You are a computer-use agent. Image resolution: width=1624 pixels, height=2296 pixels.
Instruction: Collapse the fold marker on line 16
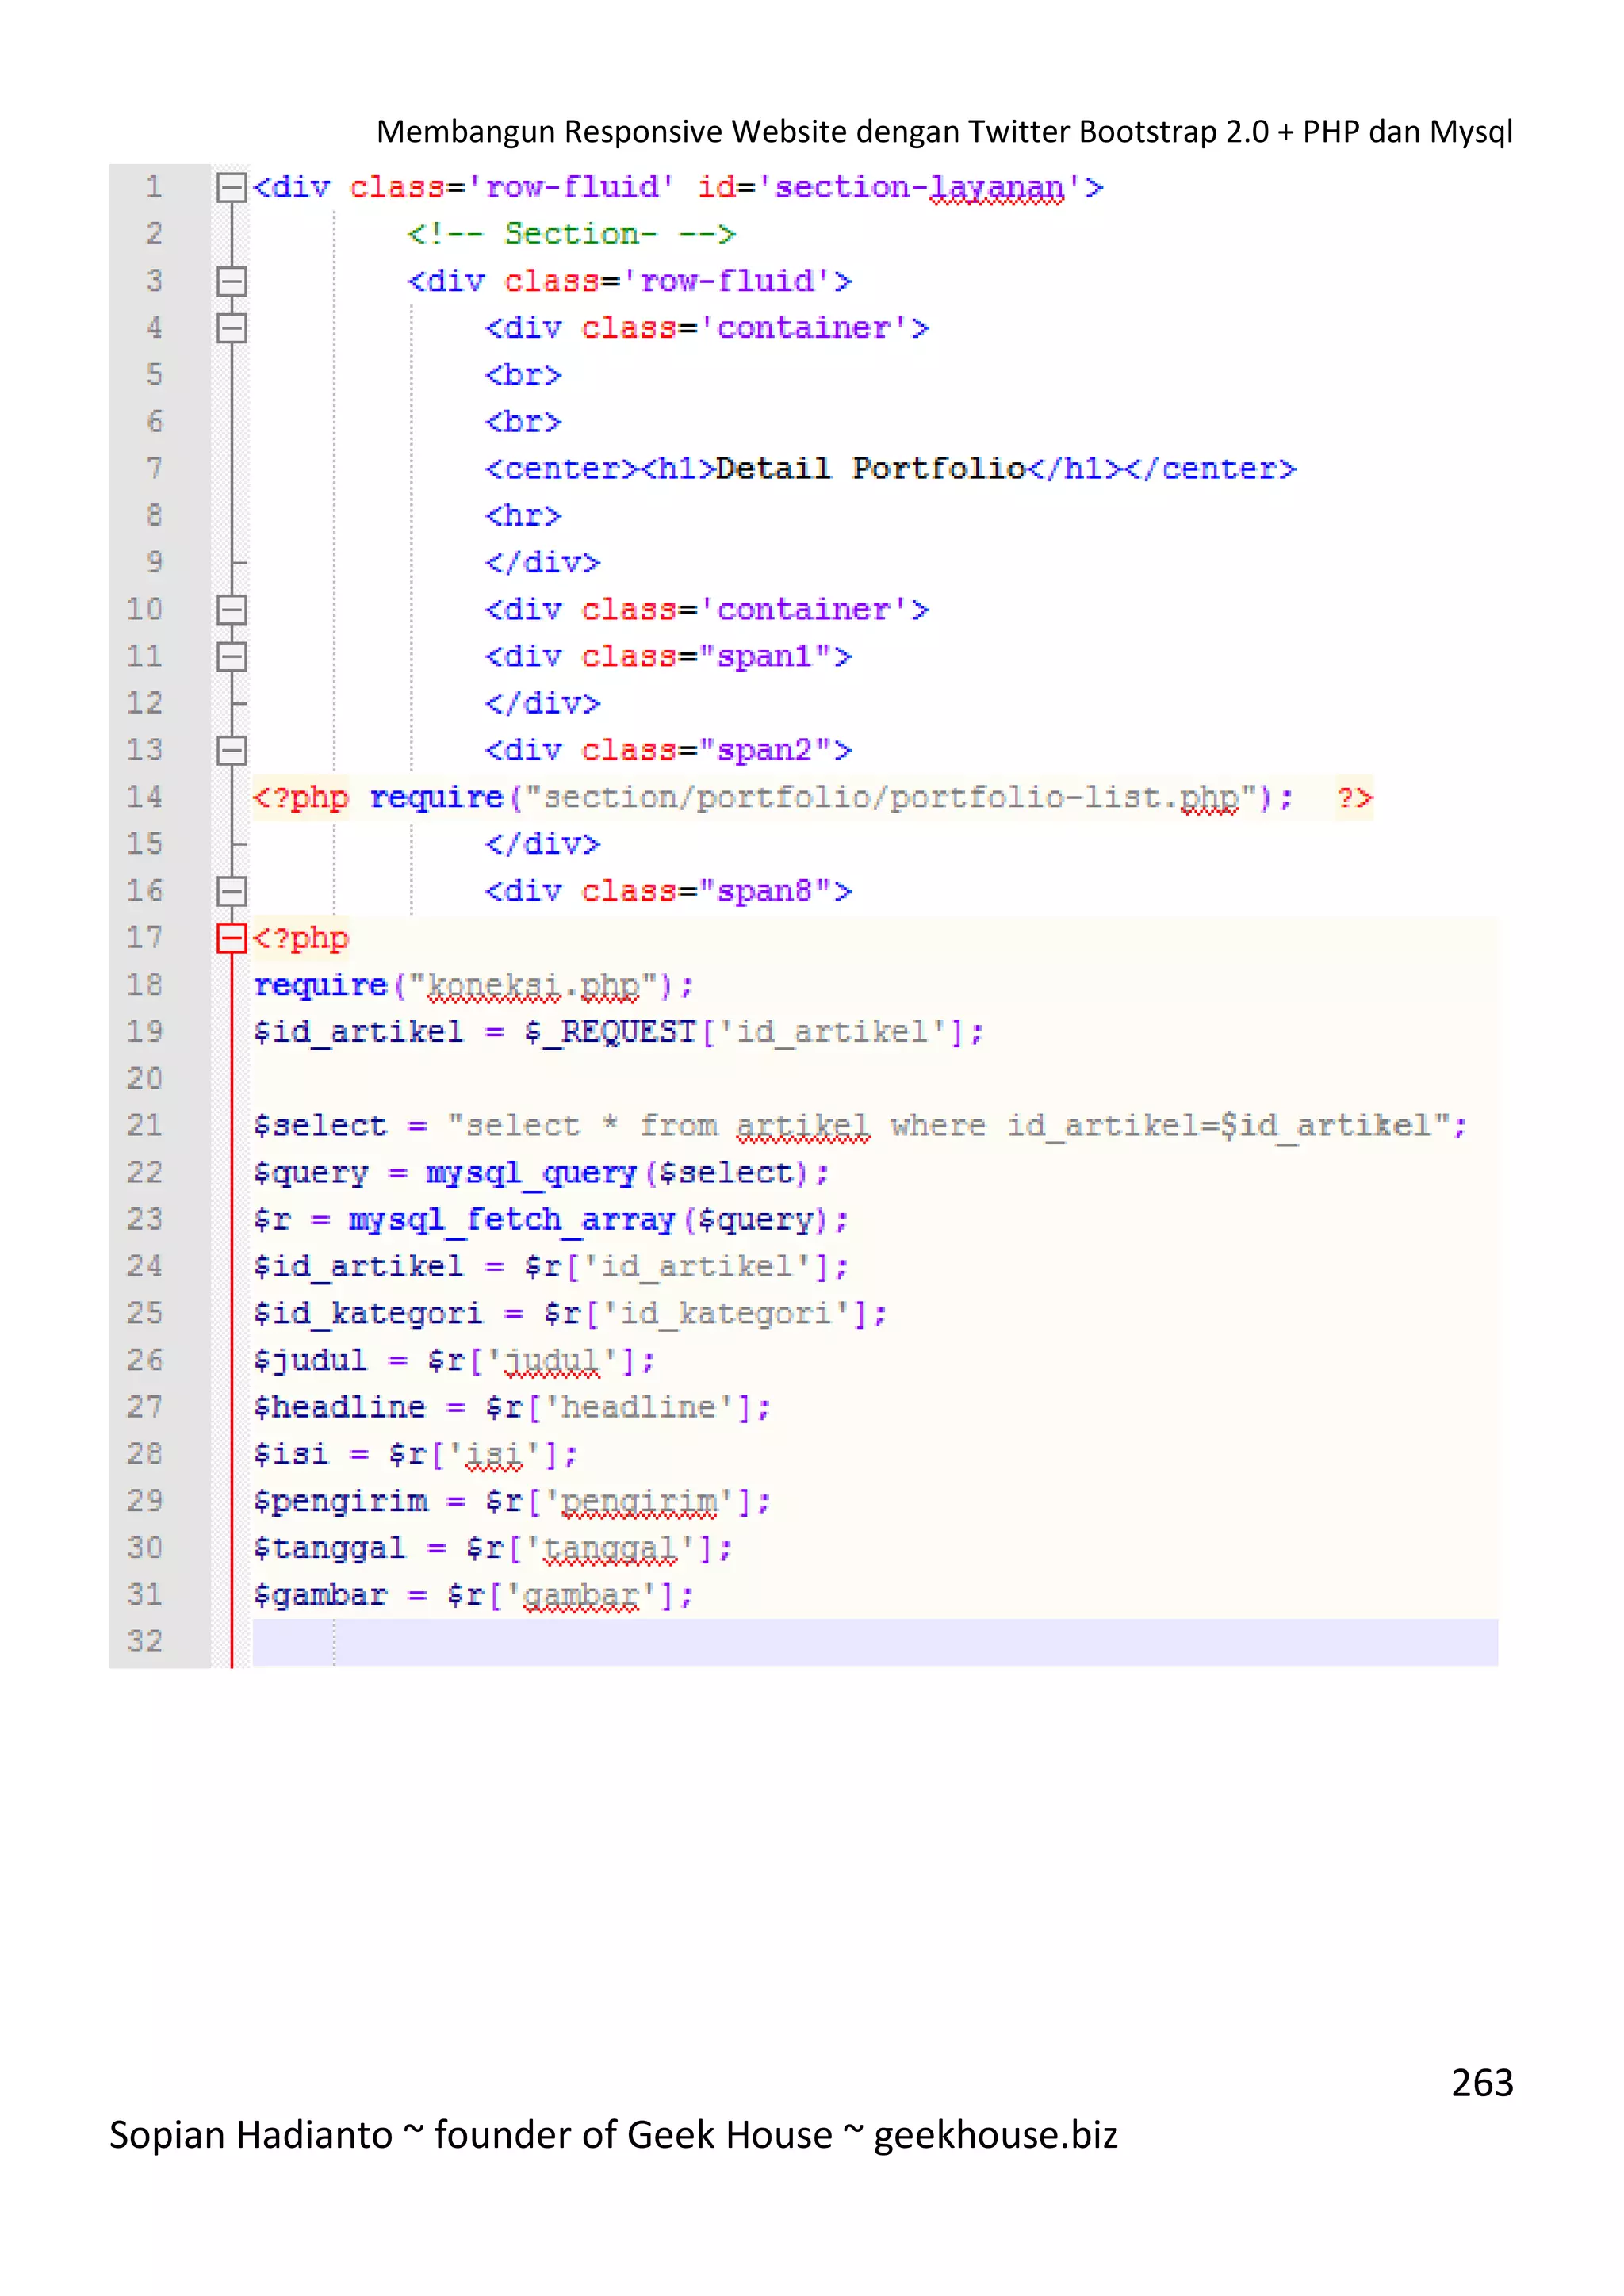pos(231,891)
